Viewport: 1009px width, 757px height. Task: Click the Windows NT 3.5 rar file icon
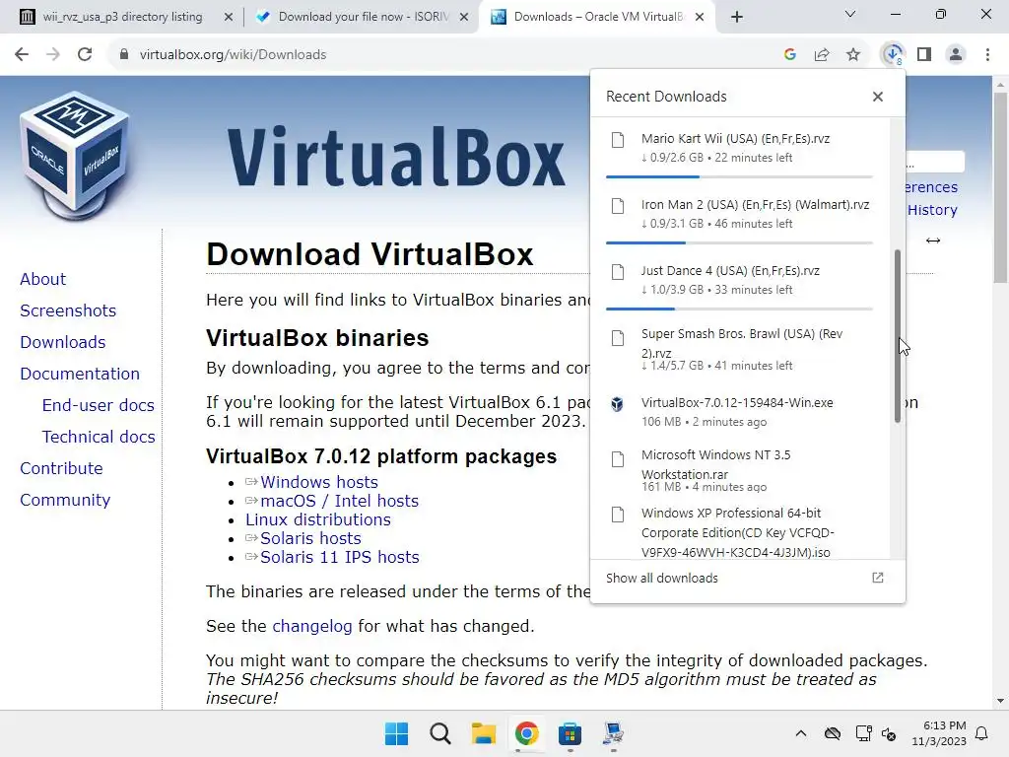(618, 459)
